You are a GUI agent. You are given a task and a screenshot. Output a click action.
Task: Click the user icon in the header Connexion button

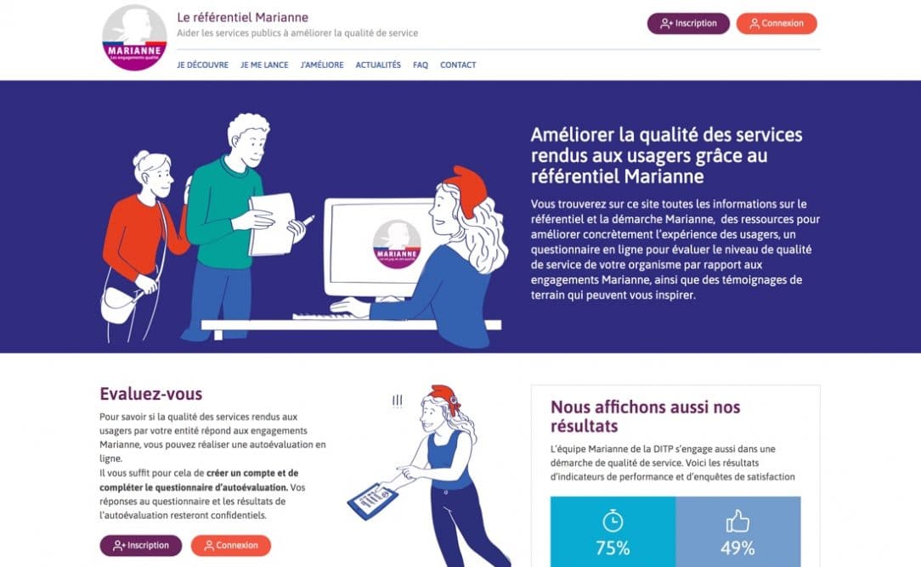coord(754,24)
